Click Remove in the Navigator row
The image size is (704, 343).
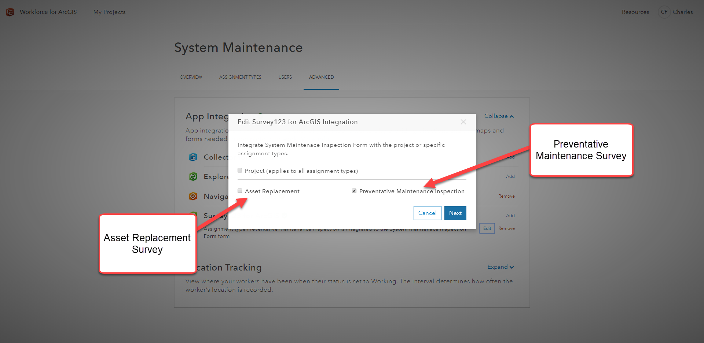(x=506, y=196)
